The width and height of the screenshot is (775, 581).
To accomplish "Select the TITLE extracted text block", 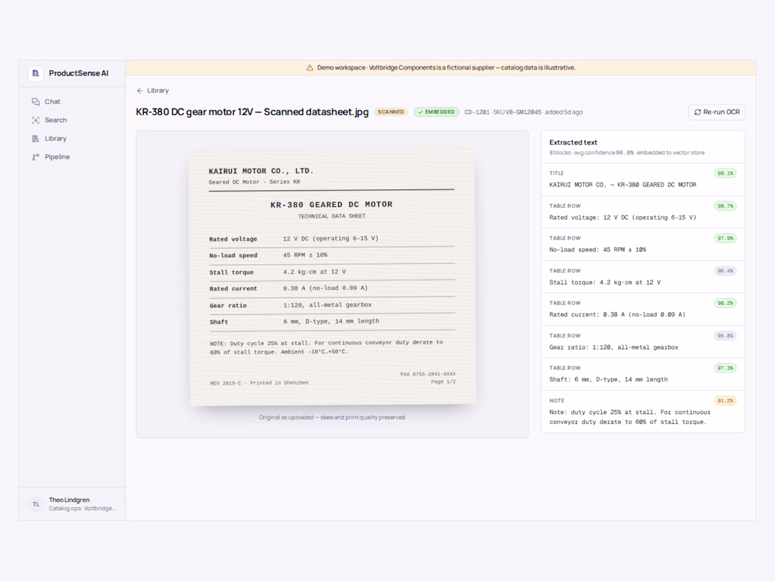I will pos(643,180).
